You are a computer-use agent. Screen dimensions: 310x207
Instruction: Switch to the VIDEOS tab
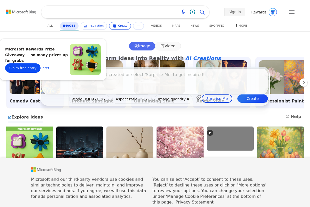[156, 26]
